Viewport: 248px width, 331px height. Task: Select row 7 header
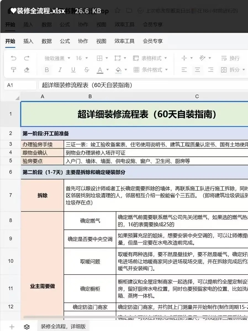pos(10,195)
